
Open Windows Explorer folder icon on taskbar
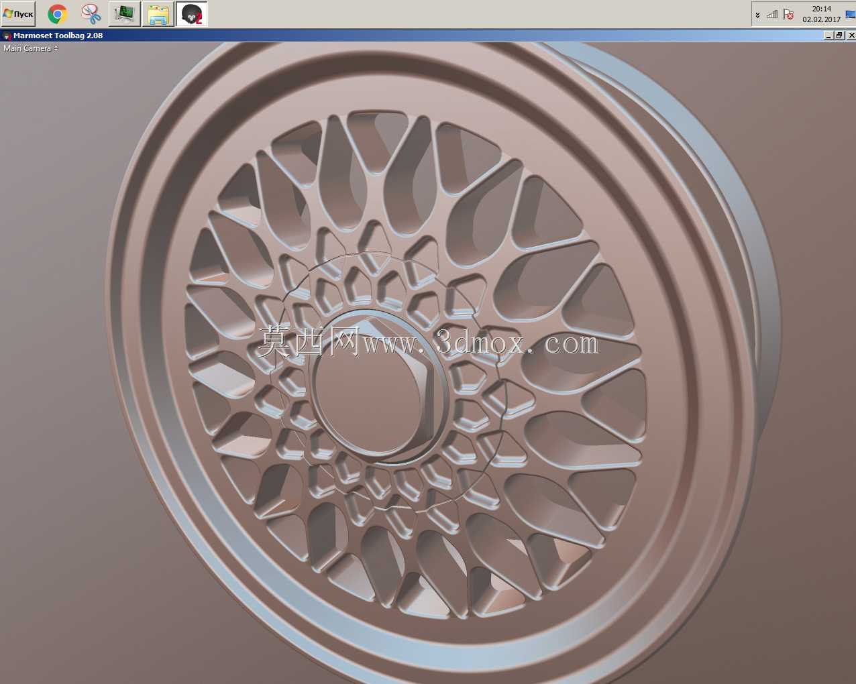point(158,14)
